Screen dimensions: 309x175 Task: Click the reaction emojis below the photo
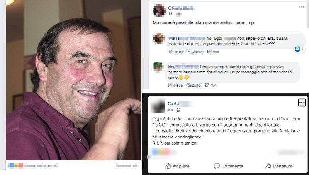[x=16, y=166]
